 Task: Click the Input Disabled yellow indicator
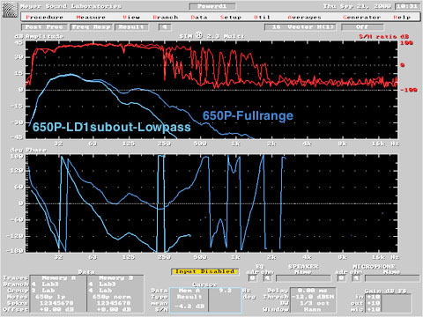204,271
